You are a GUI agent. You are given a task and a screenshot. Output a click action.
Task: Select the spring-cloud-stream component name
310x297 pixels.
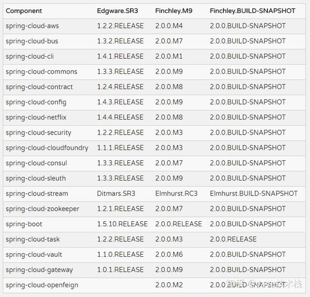37,194
